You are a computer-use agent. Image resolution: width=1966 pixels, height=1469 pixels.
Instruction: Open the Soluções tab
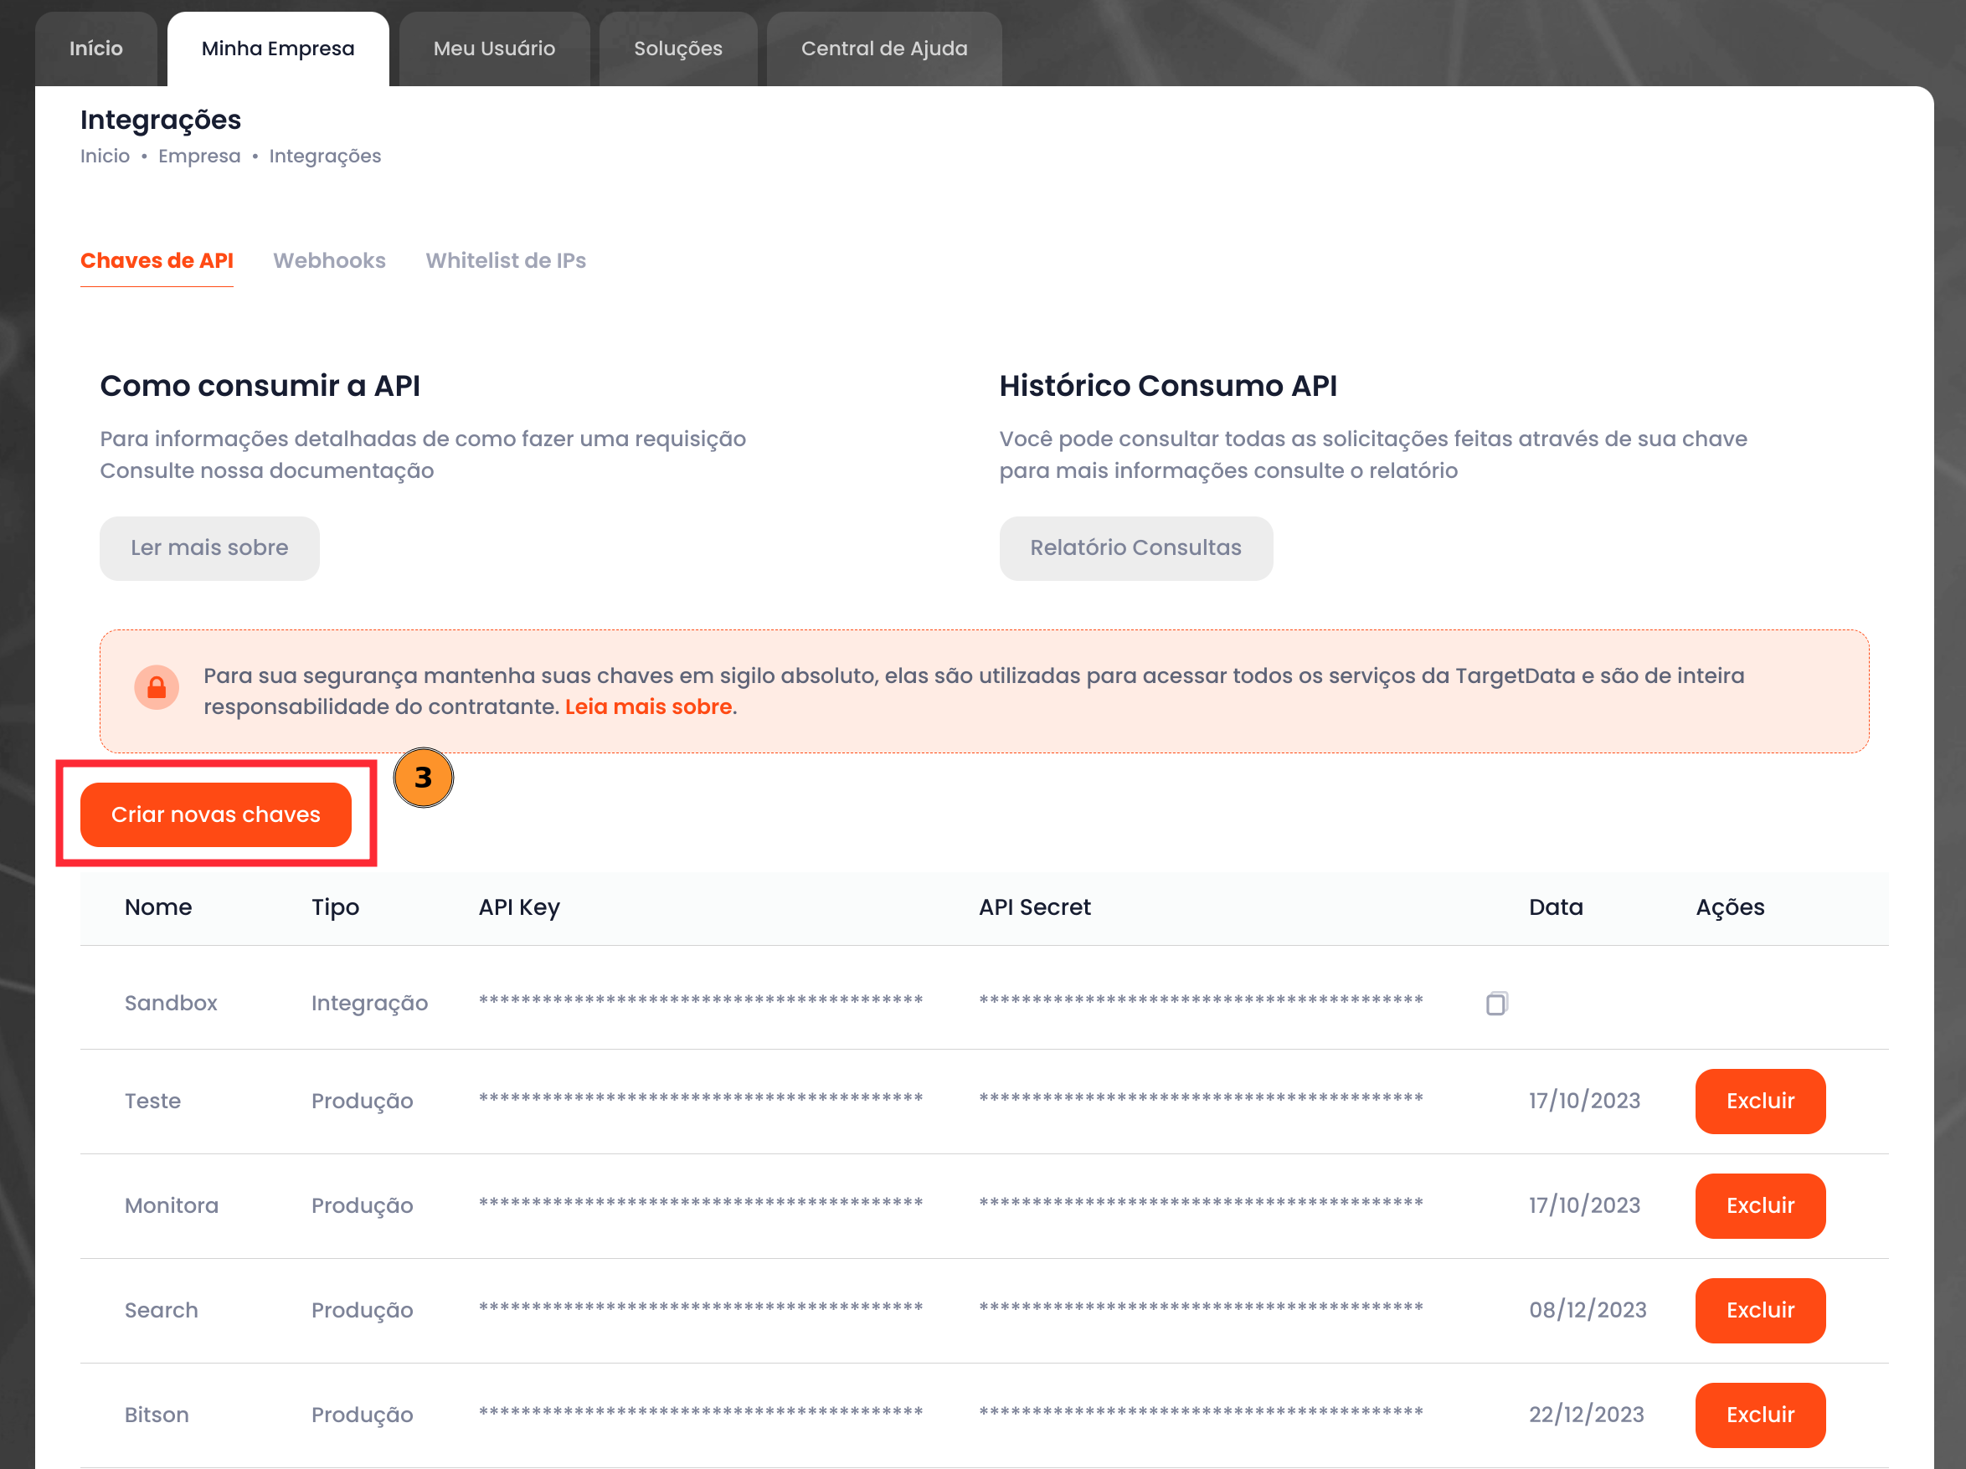(x=678, y=49)
